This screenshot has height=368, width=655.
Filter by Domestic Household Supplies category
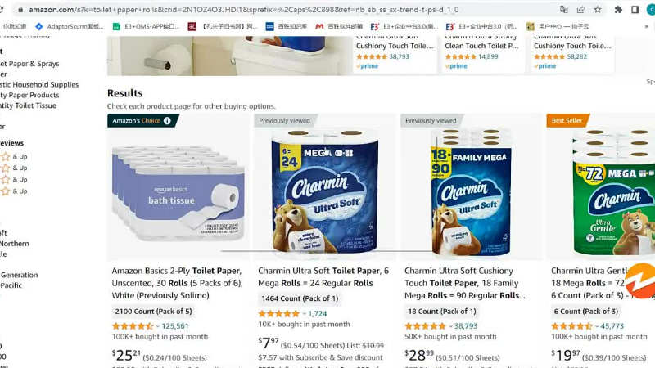pyautogui.click(x=39, y=85)
